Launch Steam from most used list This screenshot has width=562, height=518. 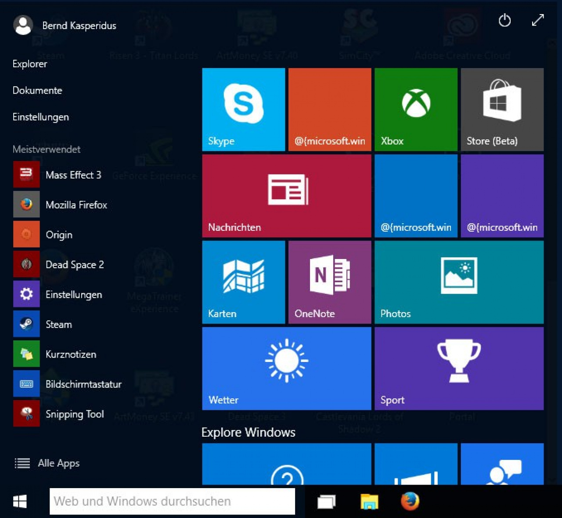click(x=43, y=324)
